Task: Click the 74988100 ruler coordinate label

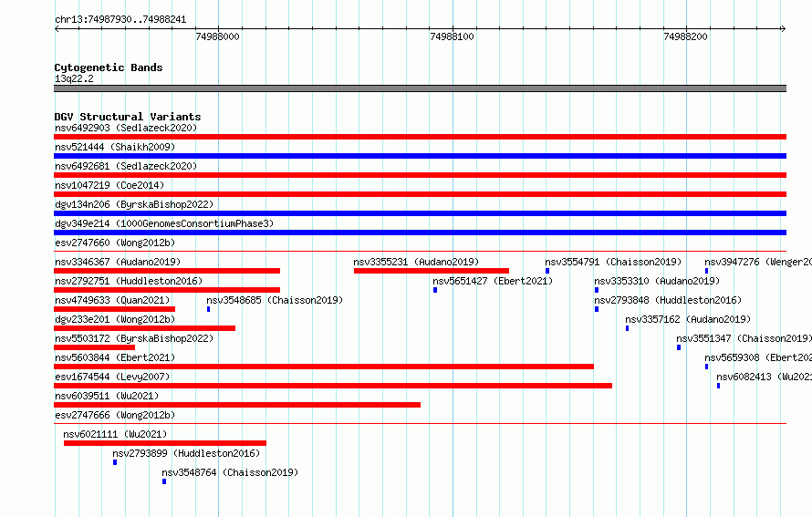Action: tap(453, 36)
